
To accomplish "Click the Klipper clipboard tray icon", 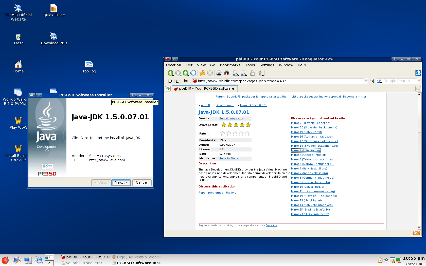I will [x=380, y=260].
